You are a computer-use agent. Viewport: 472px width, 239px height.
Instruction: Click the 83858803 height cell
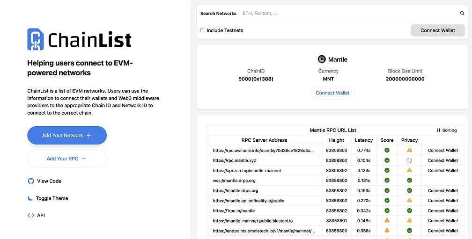[x=336, y=150]
